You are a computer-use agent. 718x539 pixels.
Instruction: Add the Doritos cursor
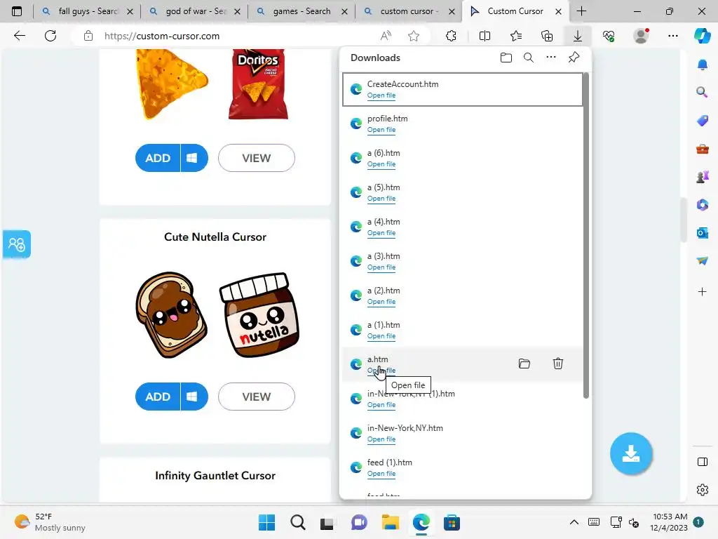(x=158, y=158)
